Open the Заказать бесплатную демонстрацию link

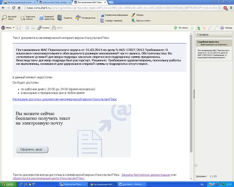click(146, 175)
